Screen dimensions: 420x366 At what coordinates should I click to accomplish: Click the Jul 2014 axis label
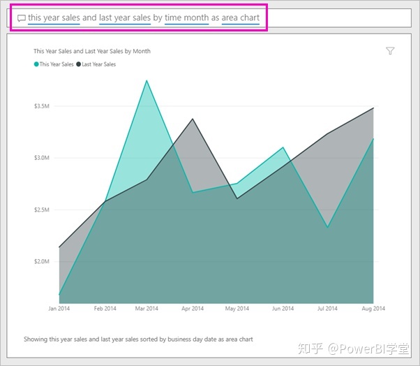coord(327,308)
